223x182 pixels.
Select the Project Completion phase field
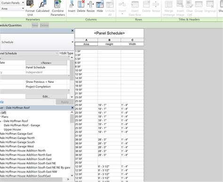point(46,87)
